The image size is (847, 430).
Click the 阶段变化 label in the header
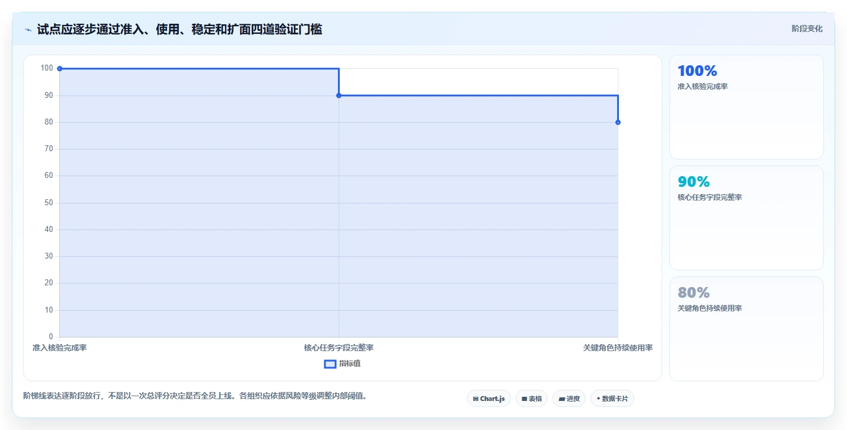pyautogui.click(x=807, y=28)
